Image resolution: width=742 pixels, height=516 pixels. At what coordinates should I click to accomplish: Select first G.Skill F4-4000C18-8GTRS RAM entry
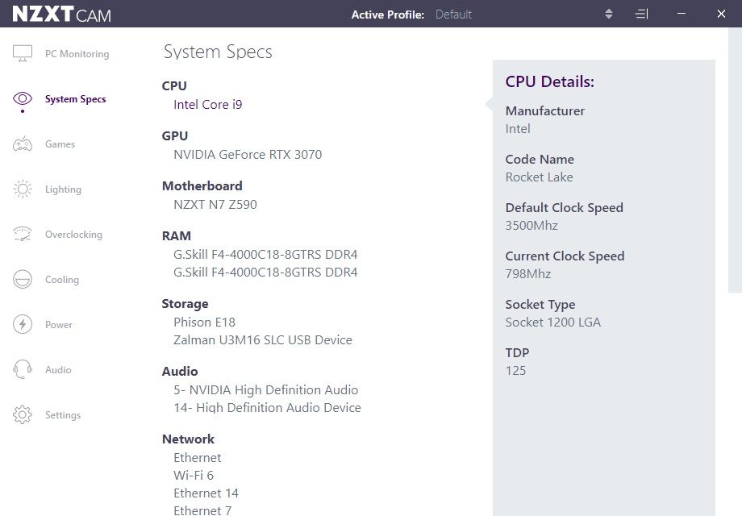tap(265, 255)
